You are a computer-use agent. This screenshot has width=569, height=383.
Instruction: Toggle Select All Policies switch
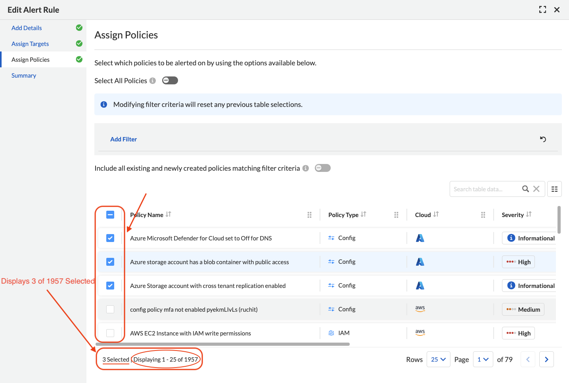tap(170, 81)
